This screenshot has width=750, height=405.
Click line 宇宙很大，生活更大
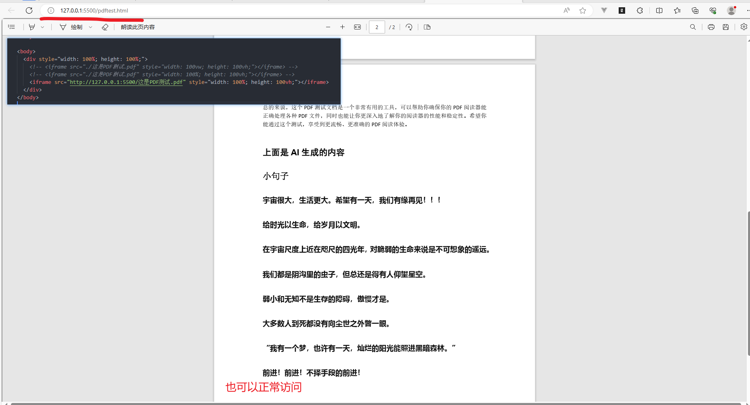352,200
